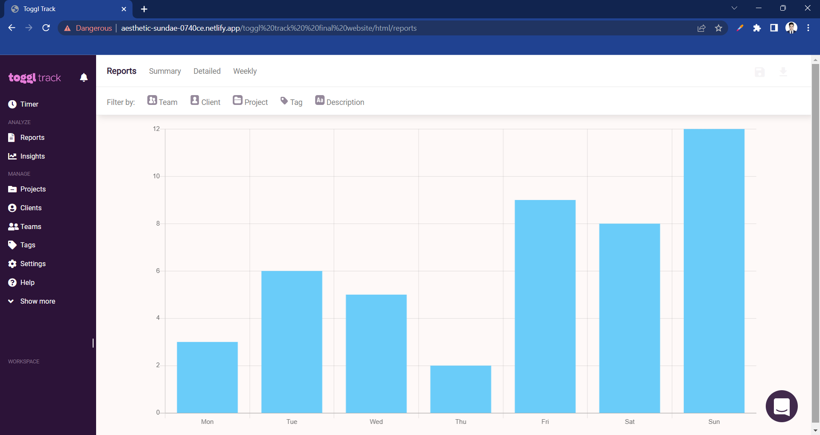This screenshot has height=435, width=820.
Task: Switch to the Summary report tab
Action: pyautogui.click(x=165, y=71)
